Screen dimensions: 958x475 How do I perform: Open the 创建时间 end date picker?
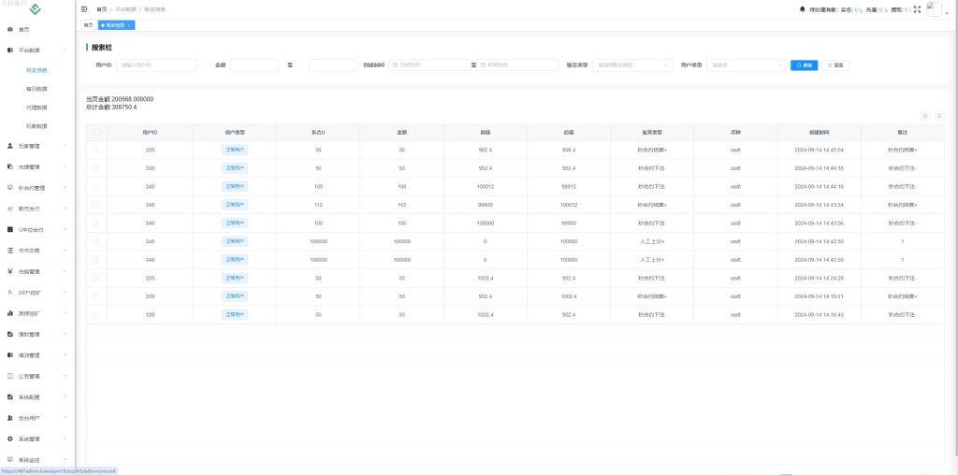[x=516, y=65]
